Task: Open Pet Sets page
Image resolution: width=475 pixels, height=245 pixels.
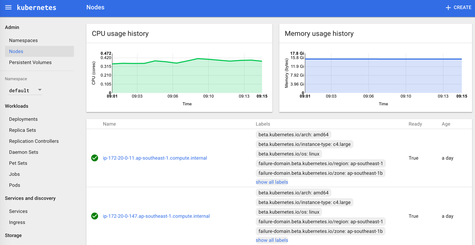Action: 18,163
